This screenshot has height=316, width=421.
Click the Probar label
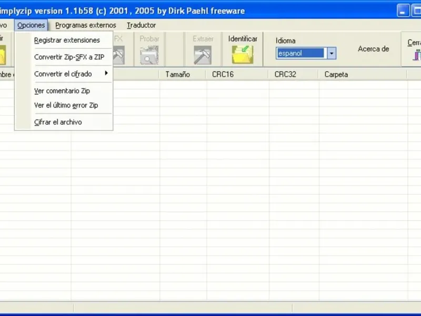tap(149, 39)
